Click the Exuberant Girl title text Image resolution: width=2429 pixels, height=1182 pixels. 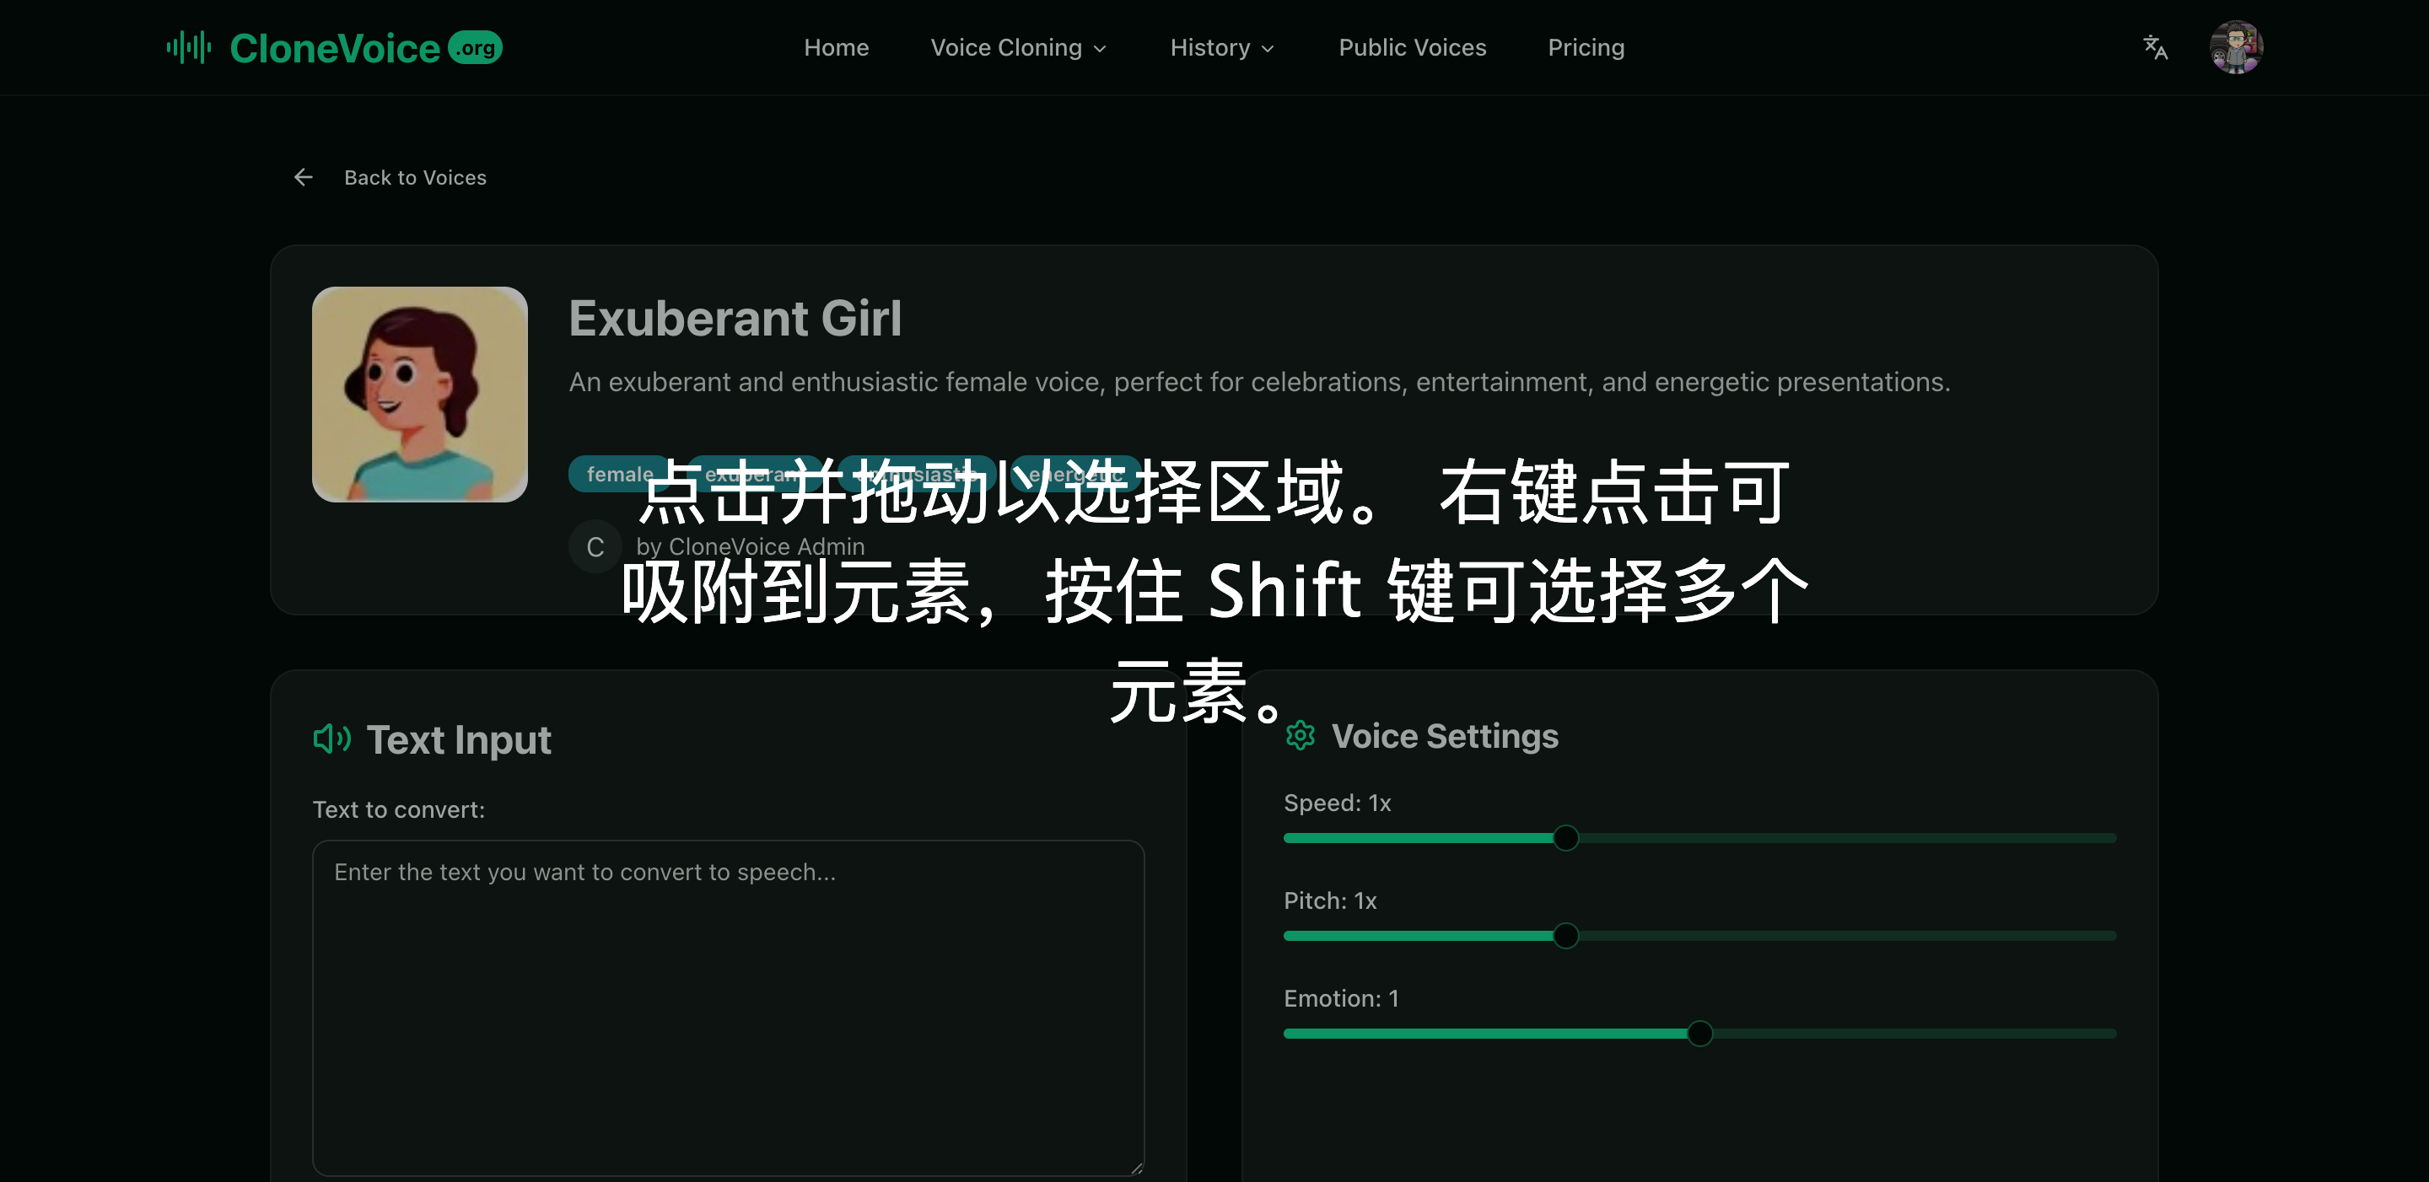(x=735, y=320)
